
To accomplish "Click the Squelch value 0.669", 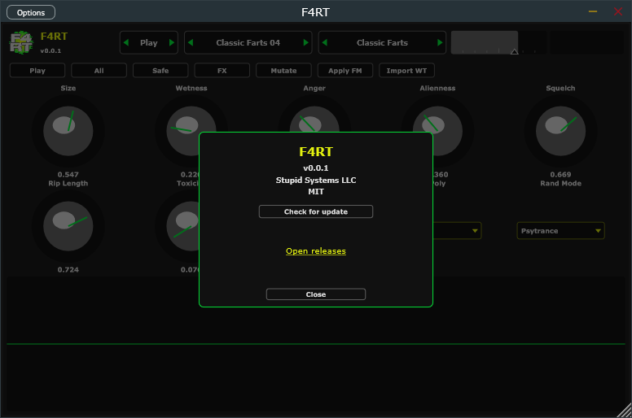I will 560,175.
